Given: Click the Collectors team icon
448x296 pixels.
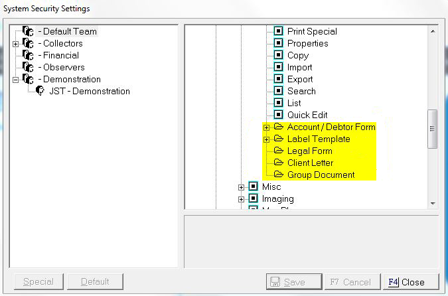Looking at the screenshot, I should [x=28, y=43].
